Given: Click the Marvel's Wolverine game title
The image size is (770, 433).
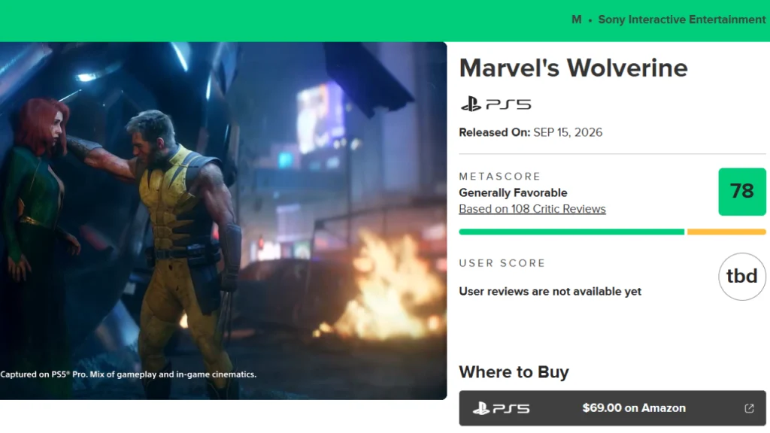Looking at the screenshot, I should (x=573, y=68).
